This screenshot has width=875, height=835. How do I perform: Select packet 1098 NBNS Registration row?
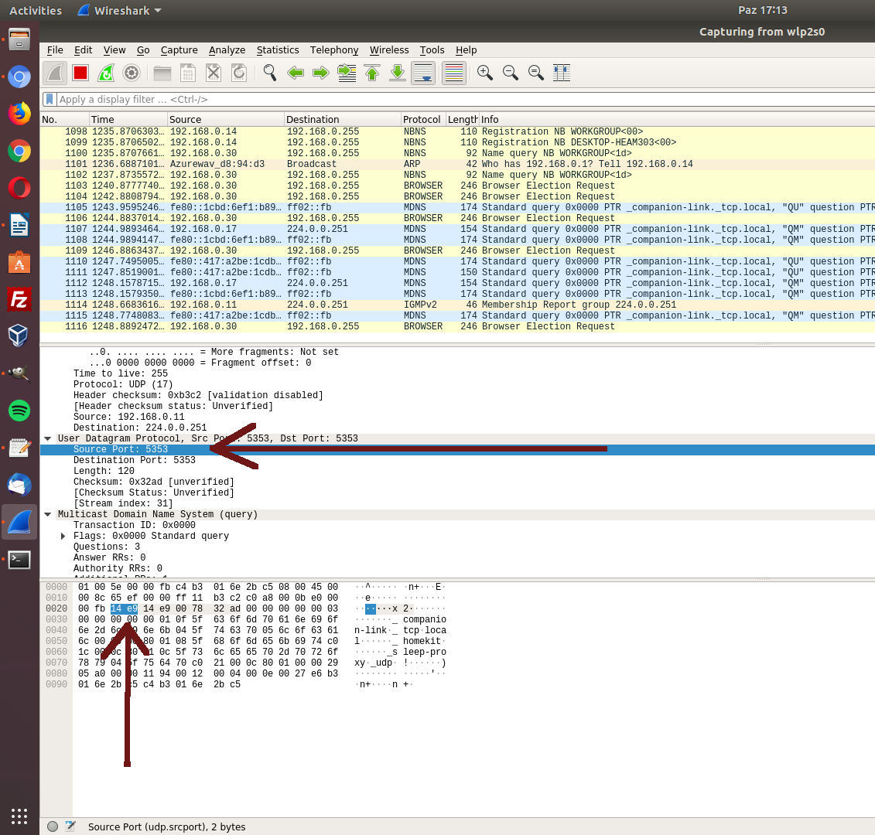click(457, 131)
